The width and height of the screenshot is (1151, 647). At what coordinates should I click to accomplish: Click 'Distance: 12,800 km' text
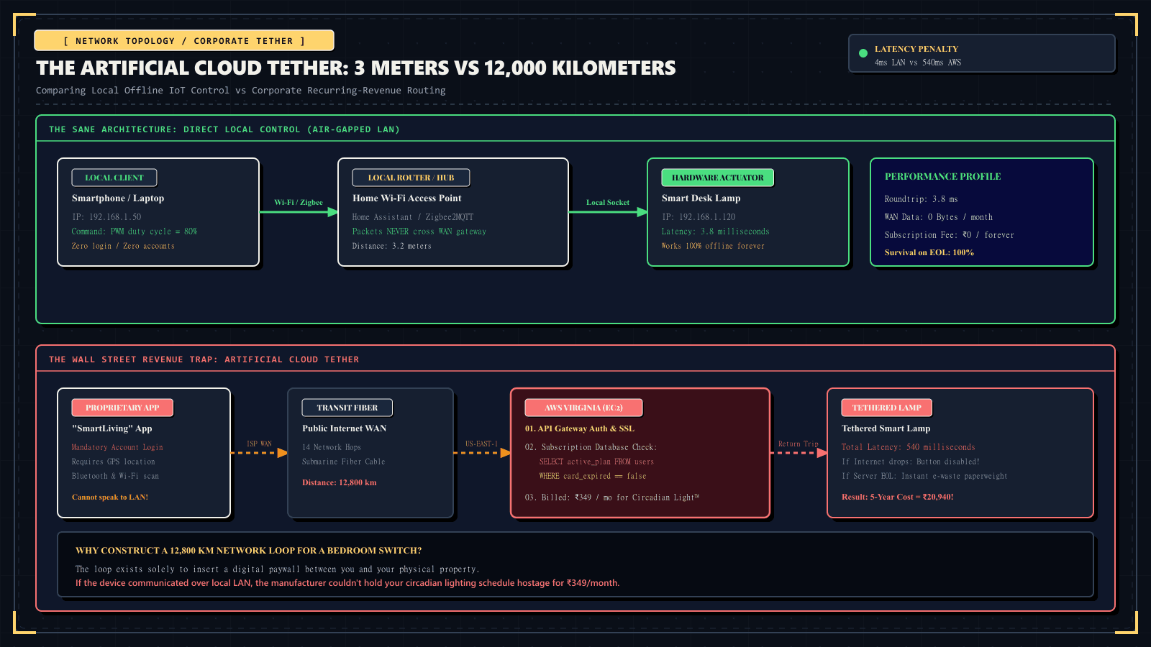click(340, 482)
